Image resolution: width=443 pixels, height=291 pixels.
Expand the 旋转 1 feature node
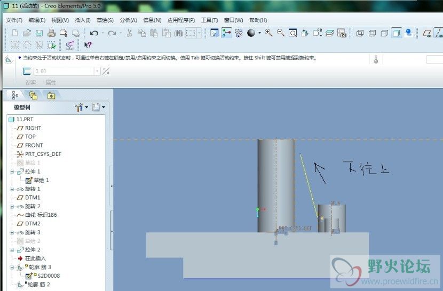12,189
